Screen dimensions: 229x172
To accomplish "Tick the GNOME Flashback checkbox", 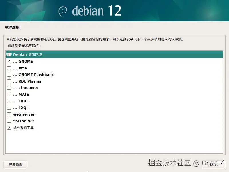I will pyautogui.click(x=9, y=75).
